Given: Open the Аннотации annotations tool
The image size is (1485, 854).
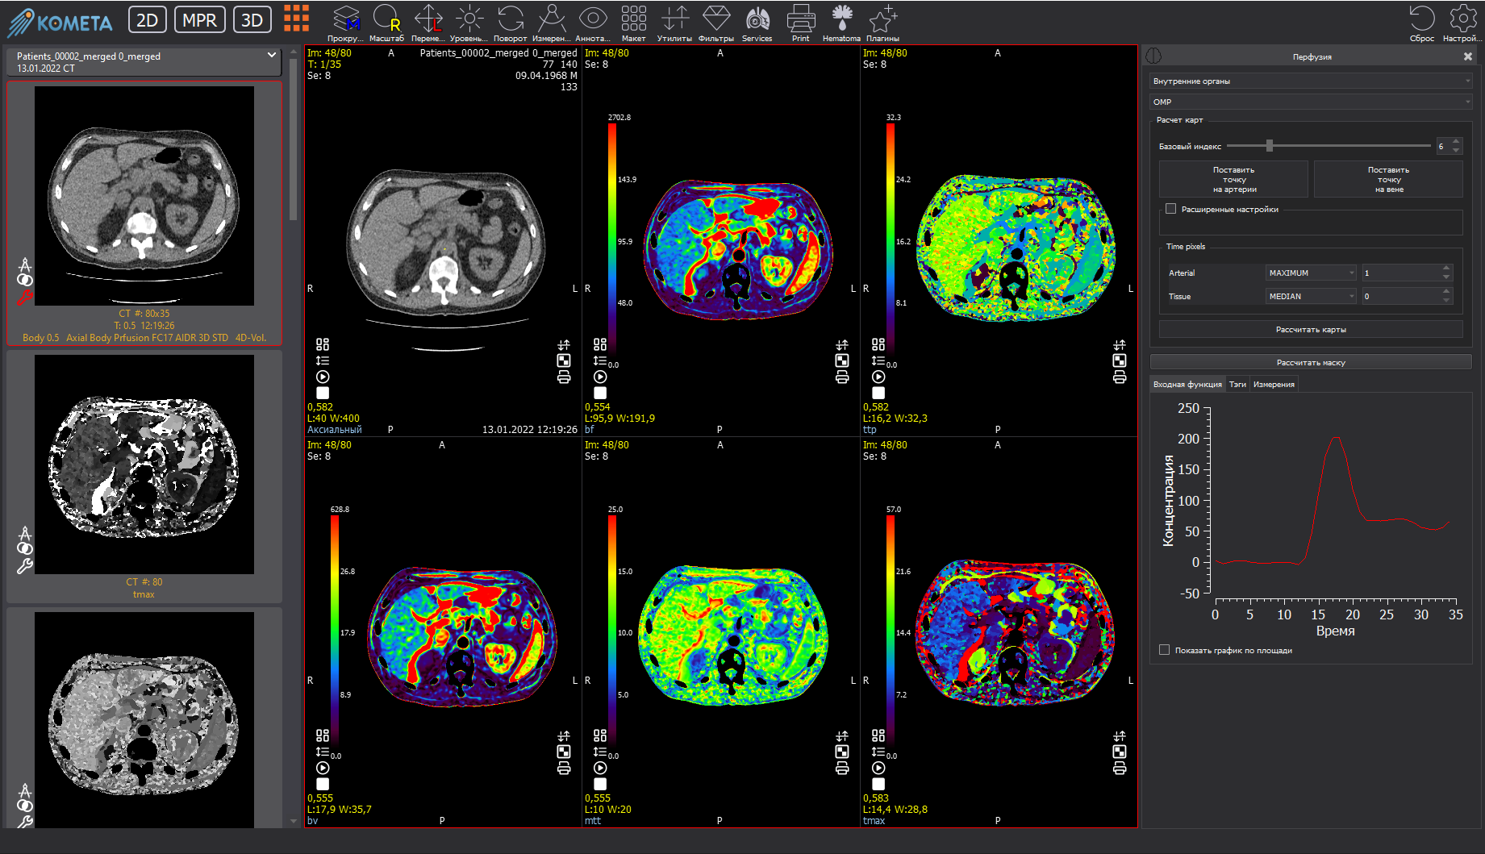Looking at the screenshot, I should point(593,23).
